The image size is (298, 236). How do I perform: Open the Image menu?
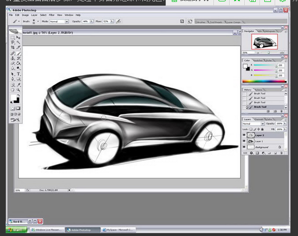pos(25,15)
